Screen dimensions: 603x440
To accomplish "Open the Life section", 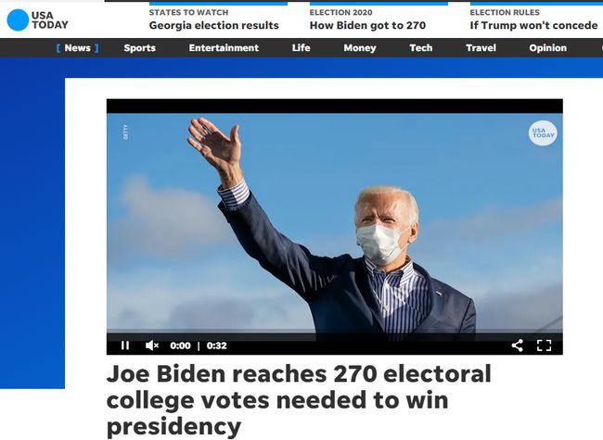I will click(301, 48).
